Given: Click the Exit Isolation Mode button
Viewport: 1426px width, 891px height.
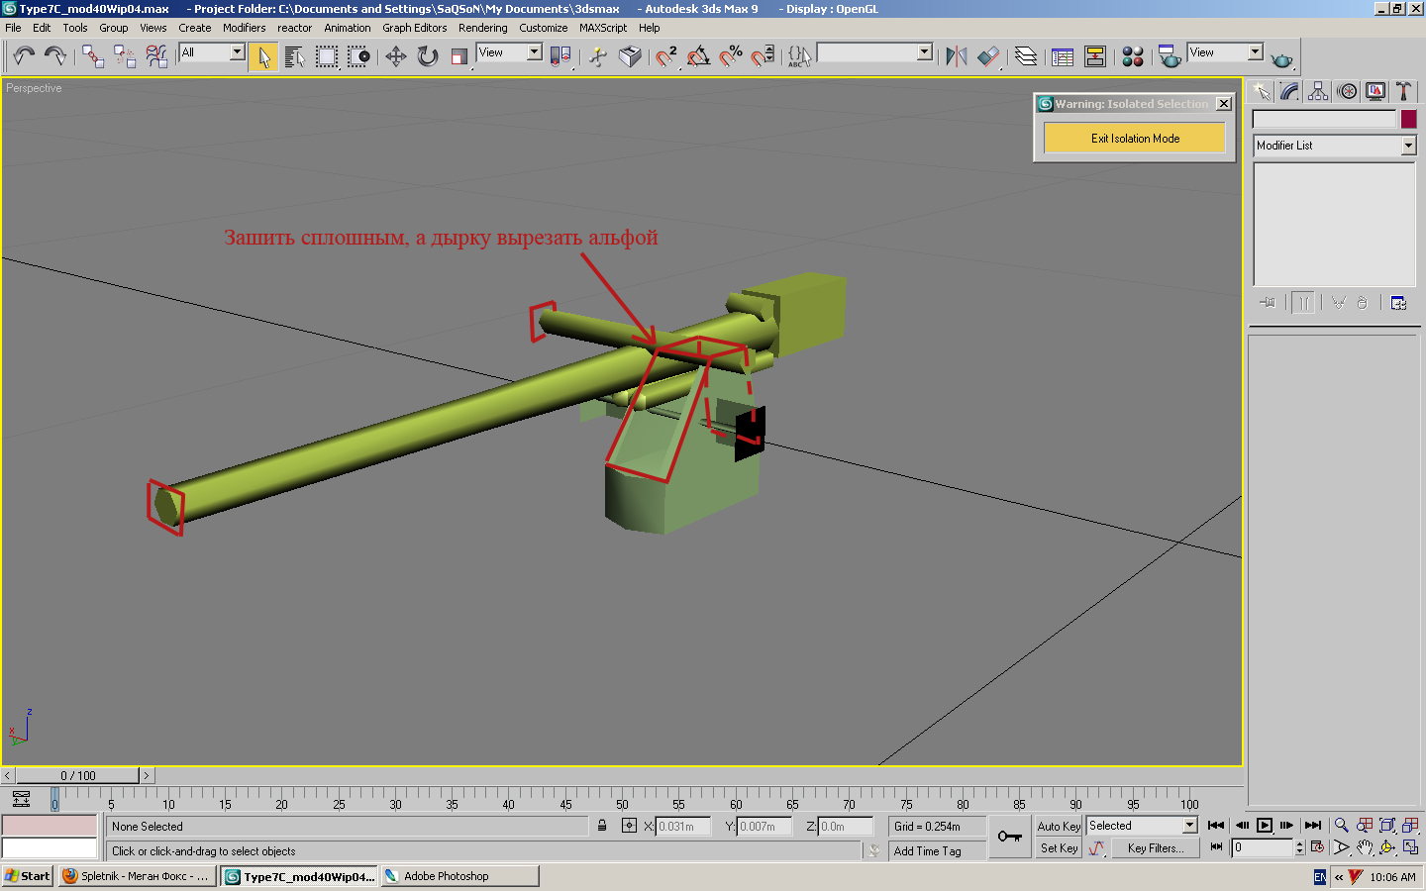Looking at the screenshot, I should [x=1135, y=139].
